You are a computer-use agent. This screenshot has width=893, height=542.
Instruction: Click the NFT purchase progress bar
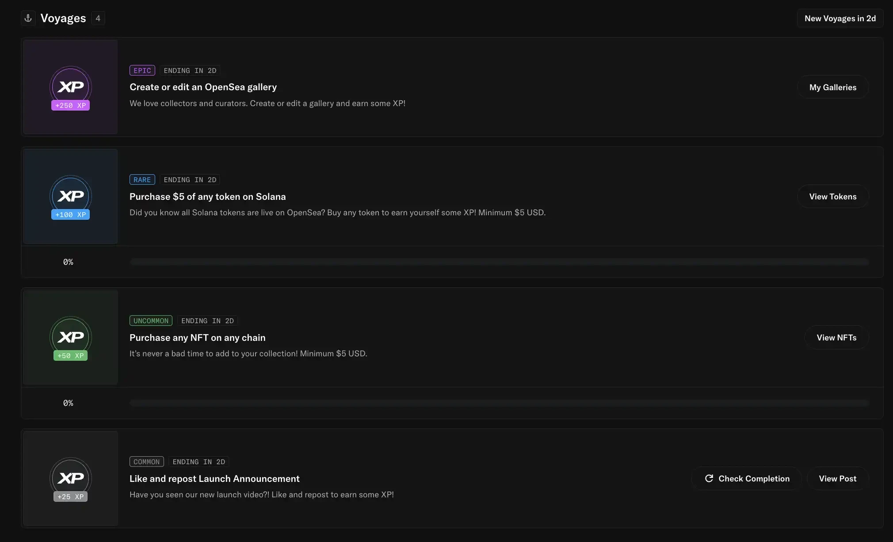click(499, 403)
